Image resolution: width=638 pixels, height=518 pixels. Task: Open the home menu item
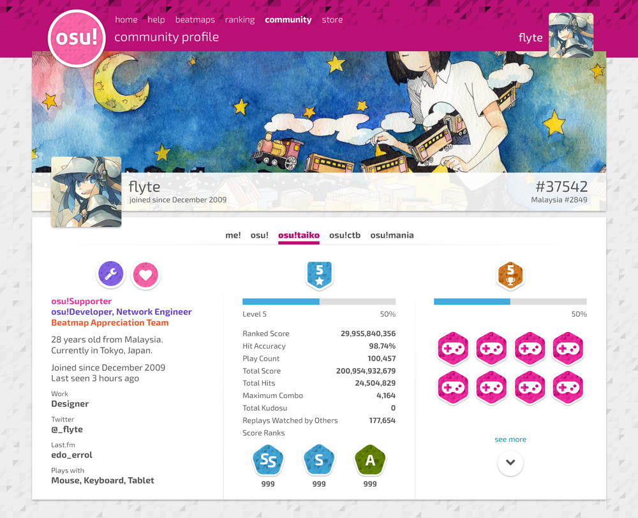(x=126, y=20)
